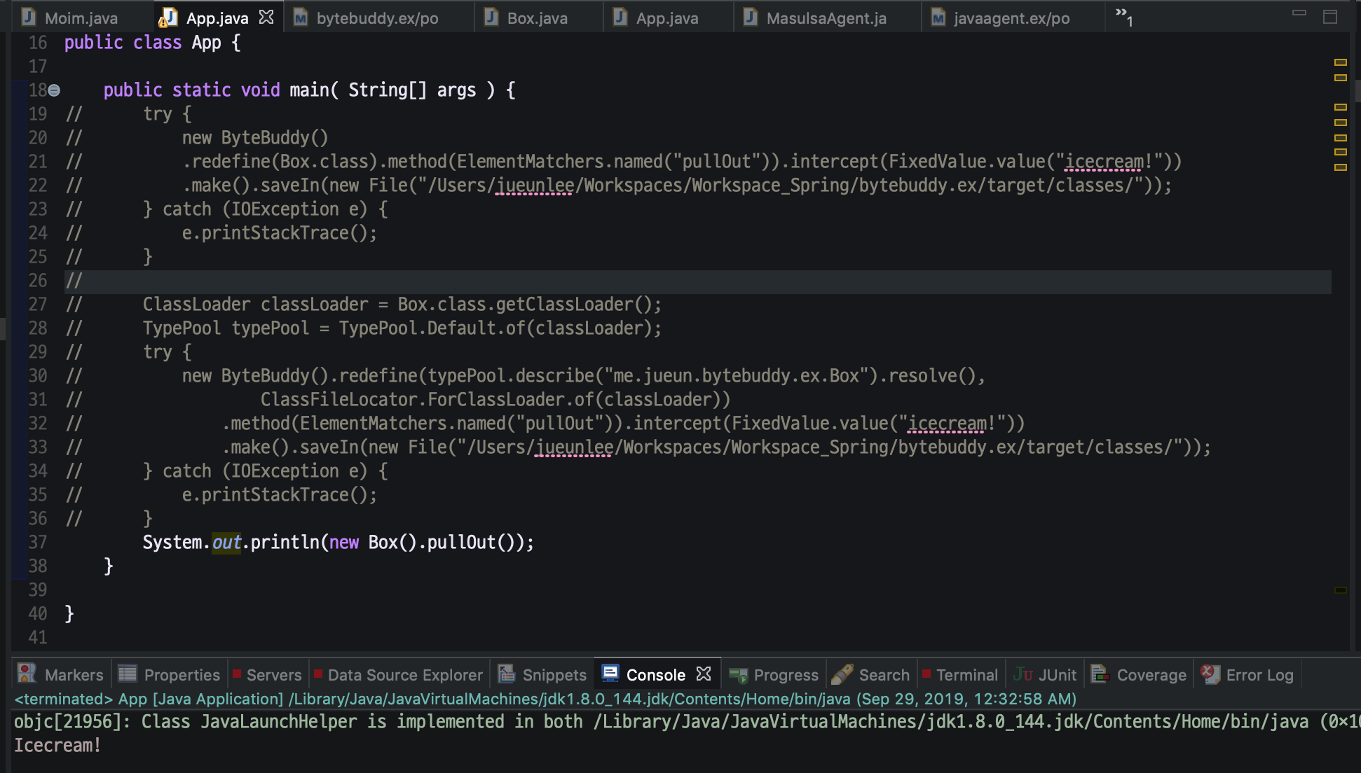Viewport: 1361px width, 773px height.
Task: Click the Coverage view icon
Action: (1100, 674)
